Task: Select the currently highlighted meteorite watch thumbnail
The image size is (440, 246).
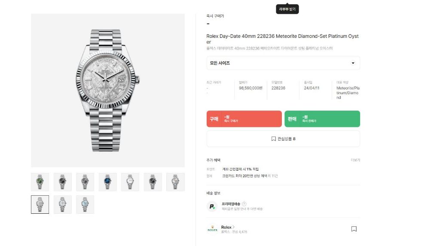Action: 40,204
